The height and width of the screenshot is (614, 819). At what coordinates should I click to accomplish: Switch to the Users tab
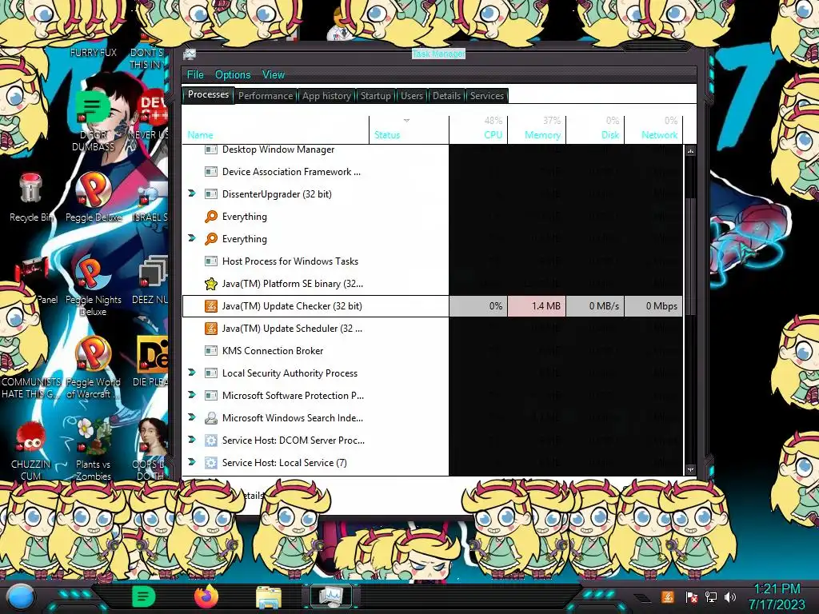coord(412,96)
